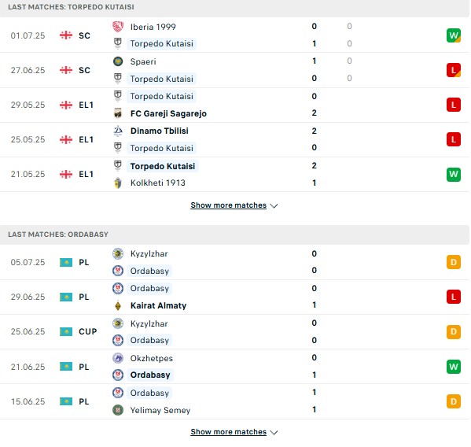Screen dimensions: 471x447
Task: Click Georgia flag on 01.07.25 match
Action: pos(66,35)
